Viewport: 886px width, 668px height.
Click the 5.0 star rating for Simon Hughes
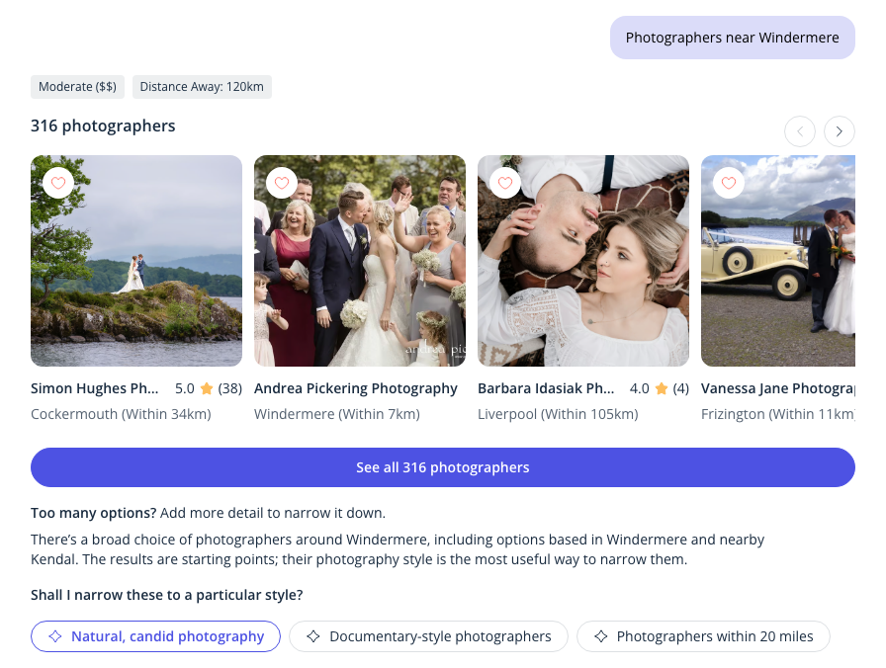tap(194, 388)
